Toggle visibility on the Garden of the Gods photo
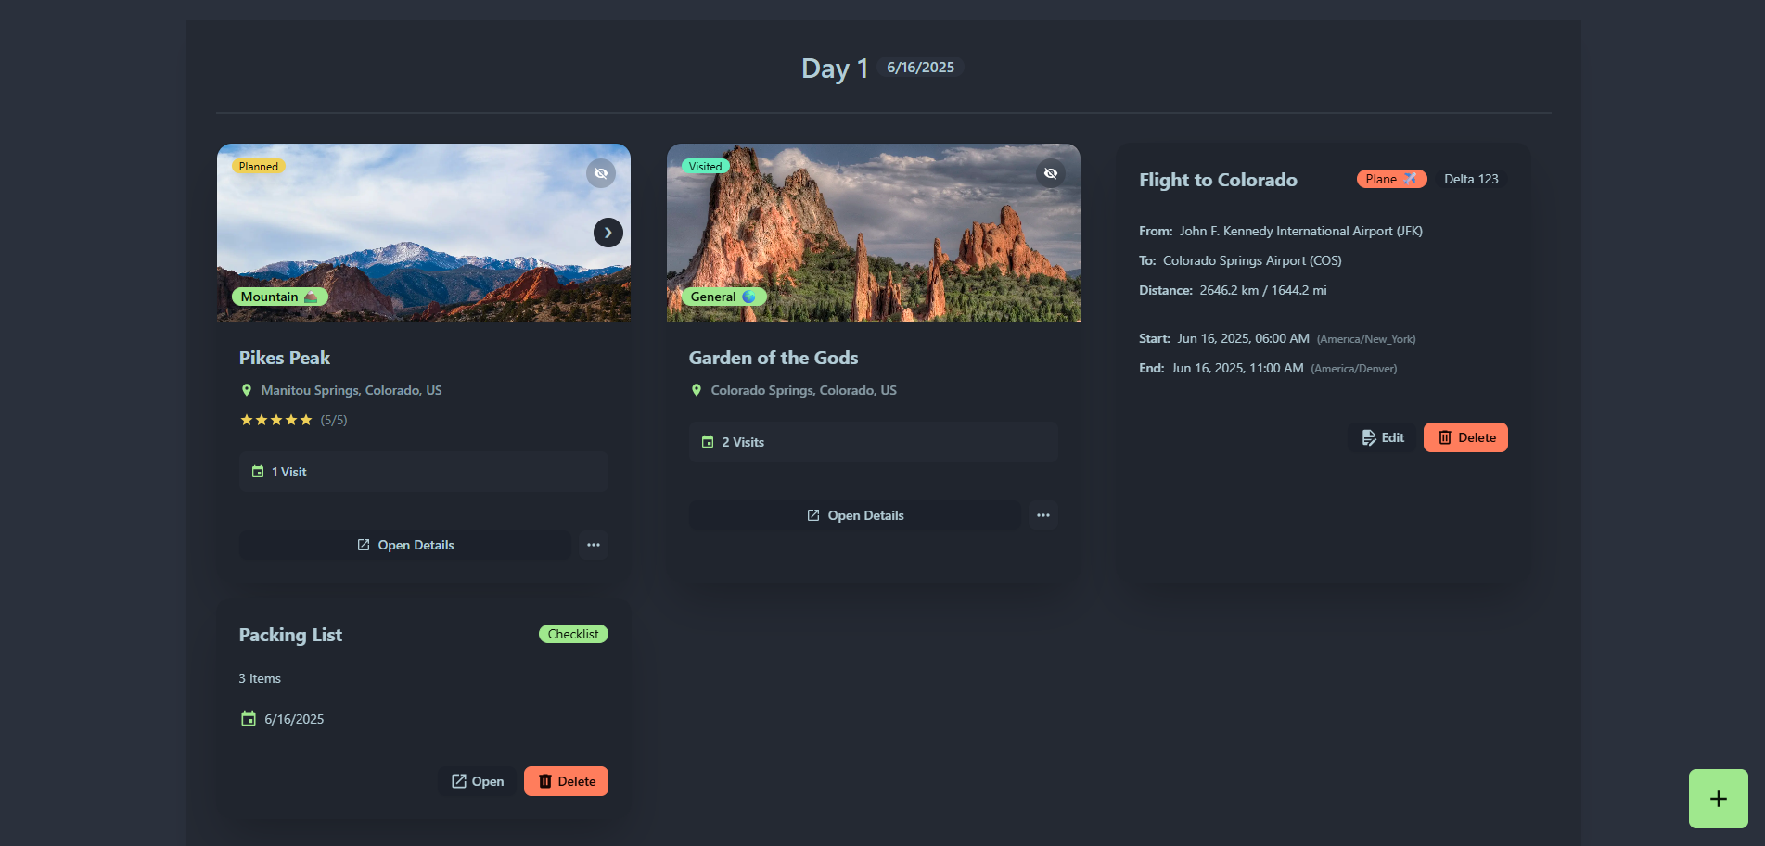This screenshot has height=846, width=1765. pos(1051,173)
